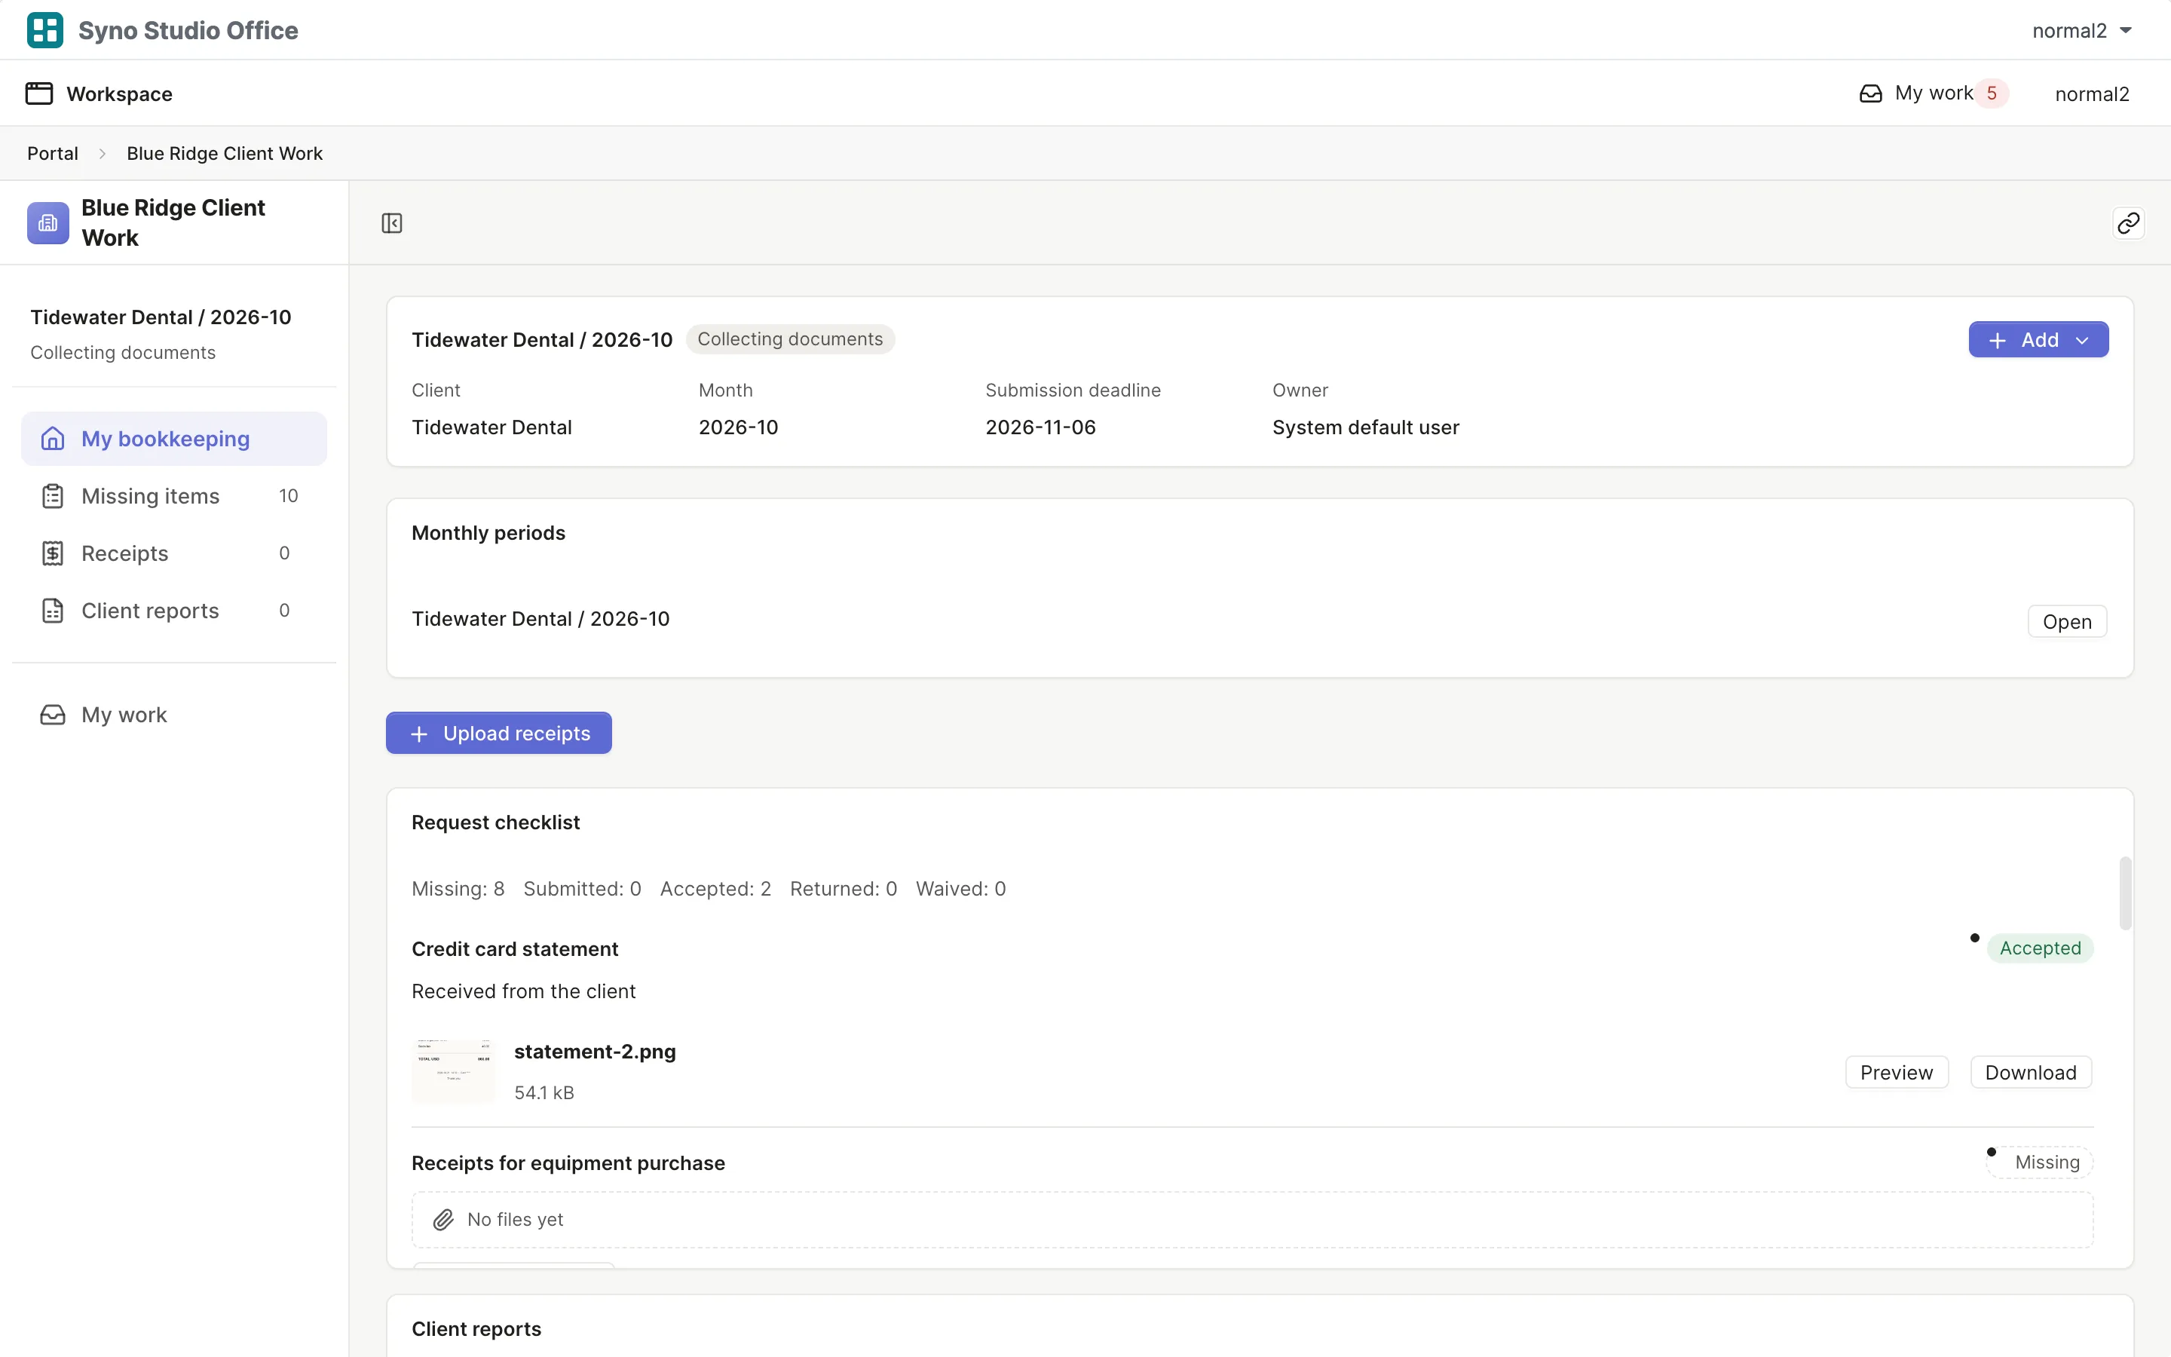Download statement-2.png file
This screenshot has height=1357, width=2171.
[x=2030, y=1073]
